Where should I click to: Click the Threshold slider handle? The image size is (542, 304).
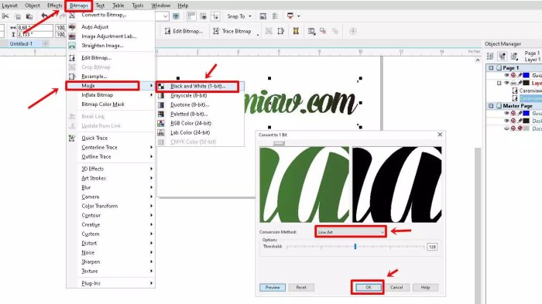pyautogui.click(x=355, y=247)
